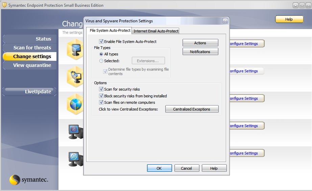Click third Configure Settings button beside globe row
This screenshot has height=191, width=312.
[247, 98]
